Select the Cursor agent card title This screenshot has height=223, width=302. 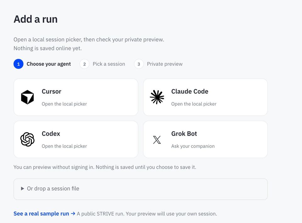tap(51, 91)
